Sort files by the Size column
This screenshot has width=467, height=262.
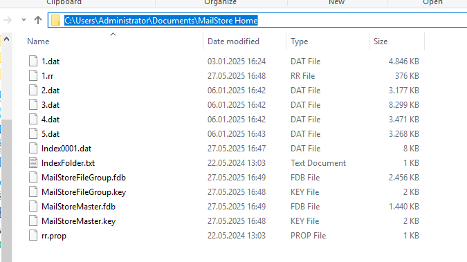[x=381, y=41]
